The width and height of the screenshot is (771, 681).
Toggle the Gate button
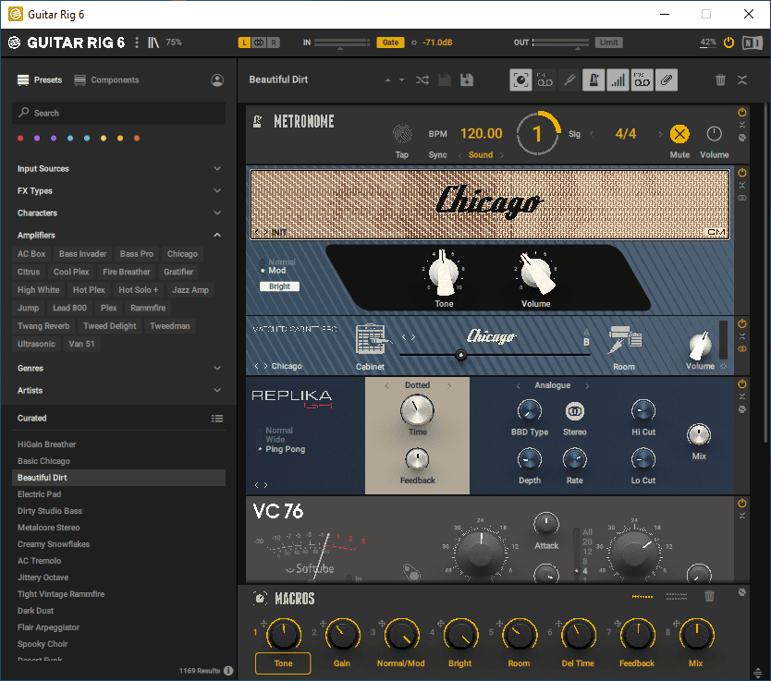pyautogui.click(x=390, y=43)
